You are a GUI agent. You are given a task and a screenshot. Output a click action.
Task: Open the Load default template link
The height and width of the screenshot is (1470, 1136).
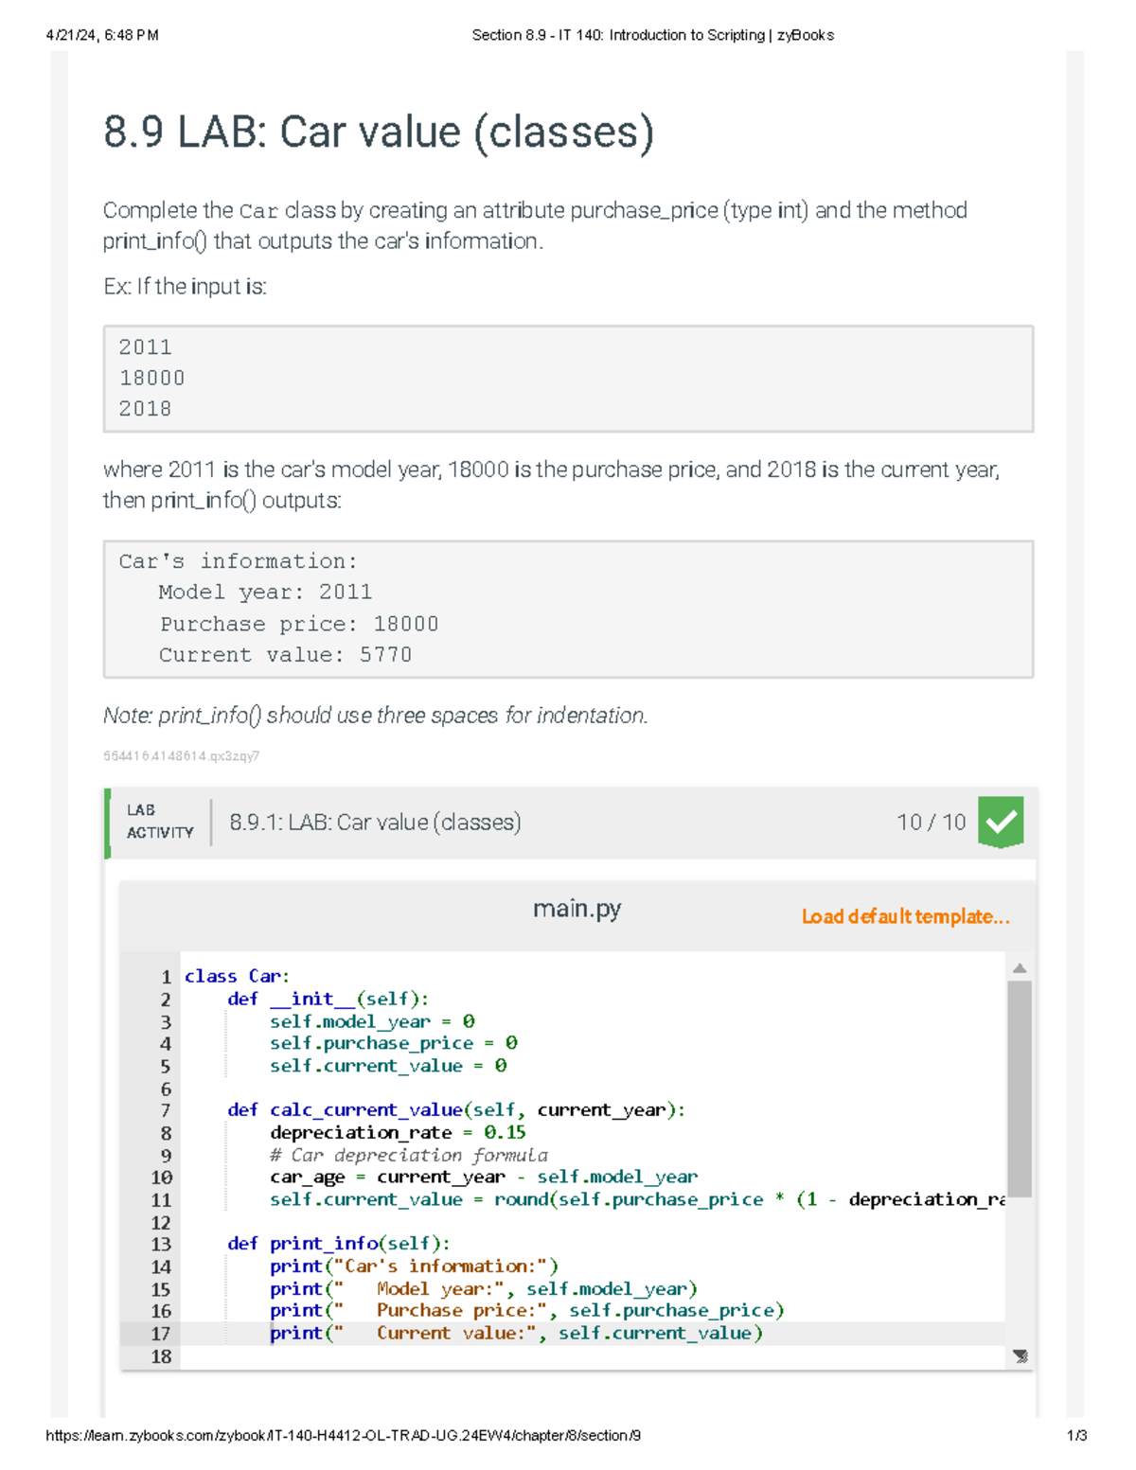905,916
